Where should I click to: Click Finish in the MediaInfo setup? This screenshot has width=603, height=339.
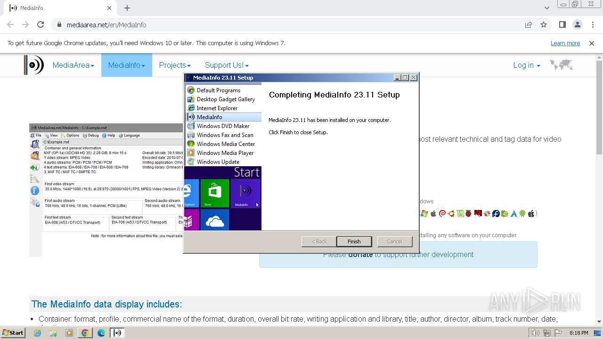(354, 242)
